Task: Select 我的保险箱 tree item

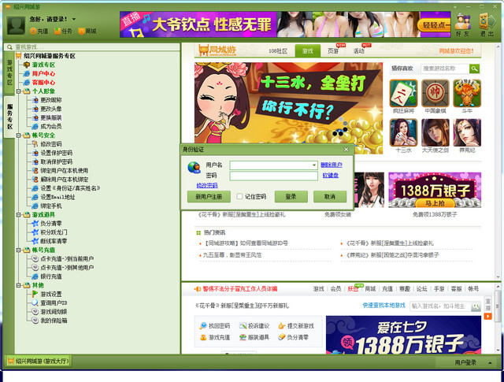Action: [x=49, y=321]
